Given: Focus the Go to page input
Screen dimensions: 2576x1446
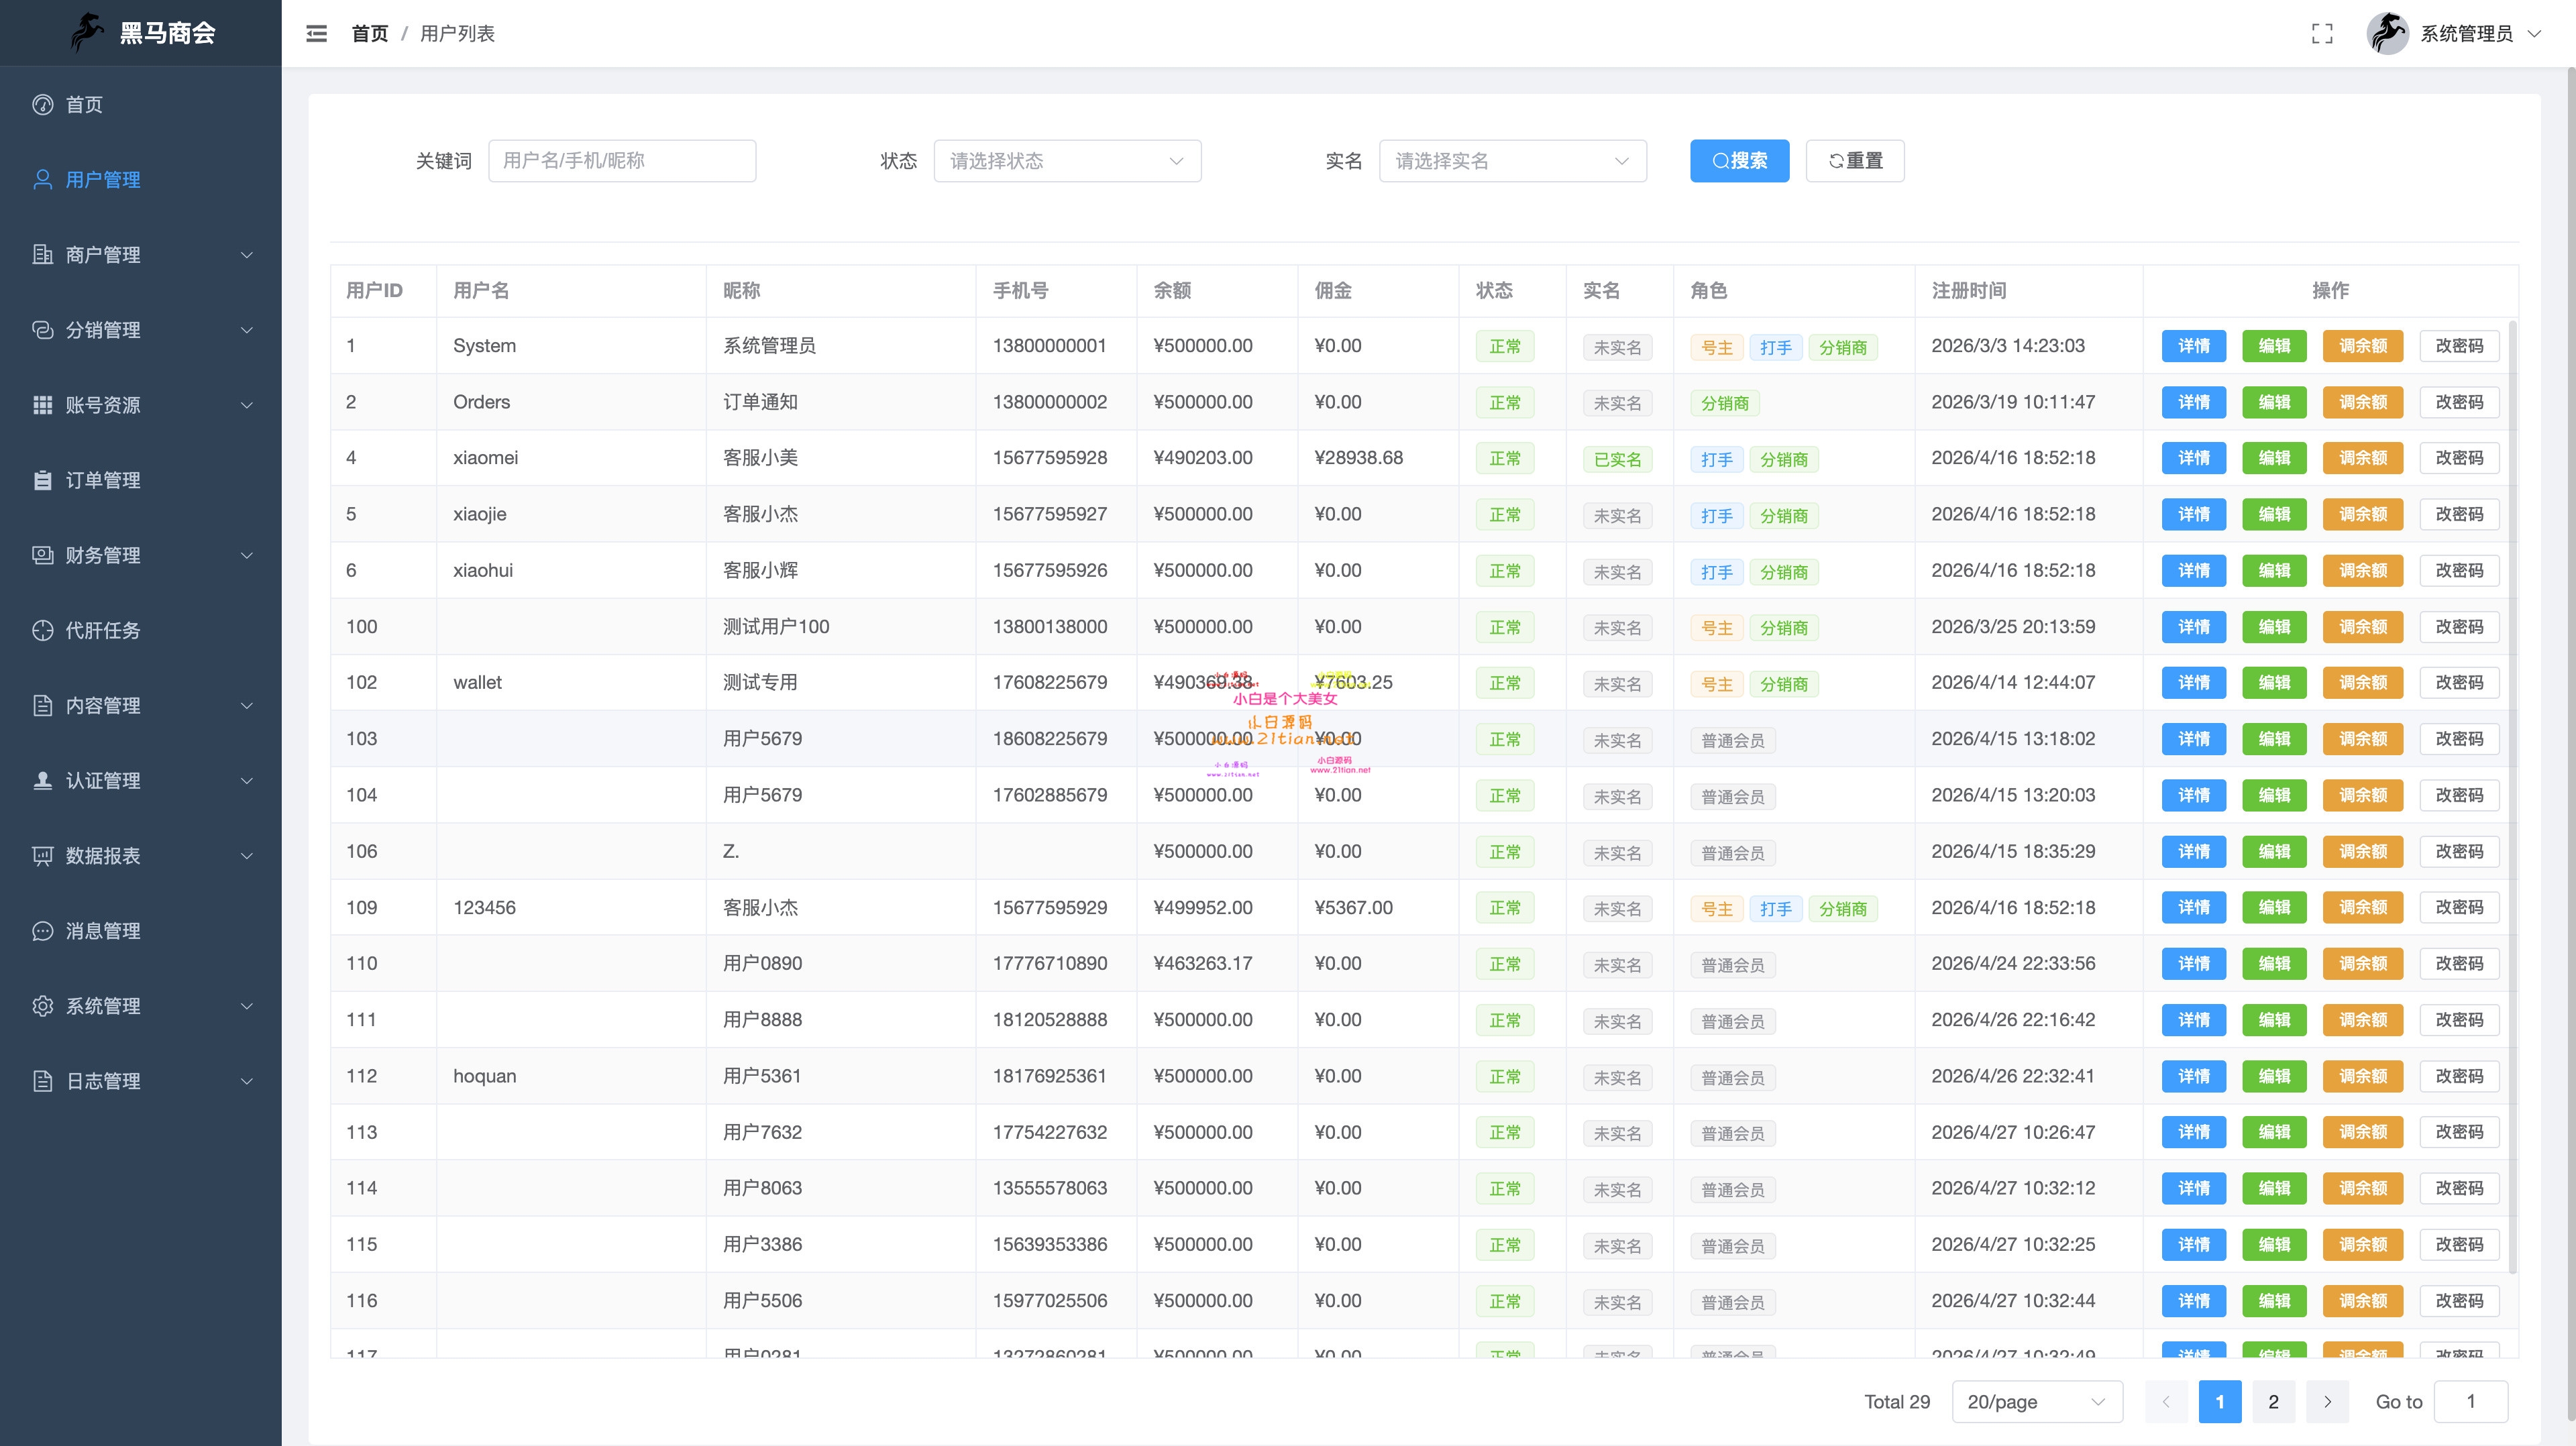Looking at the screenshot, I should click(2470, 1401).
